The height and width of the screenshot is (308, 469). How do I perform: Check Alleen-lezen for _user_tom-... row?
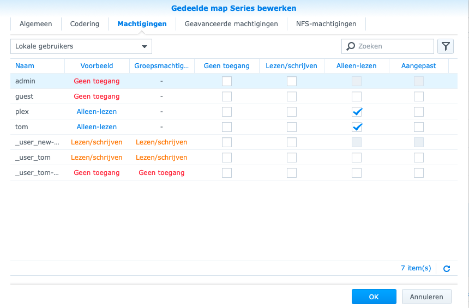click(x=357, y=173)
